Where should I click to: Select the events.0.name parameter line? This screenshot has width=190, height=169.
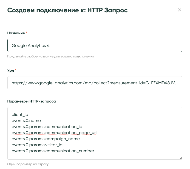26,121
